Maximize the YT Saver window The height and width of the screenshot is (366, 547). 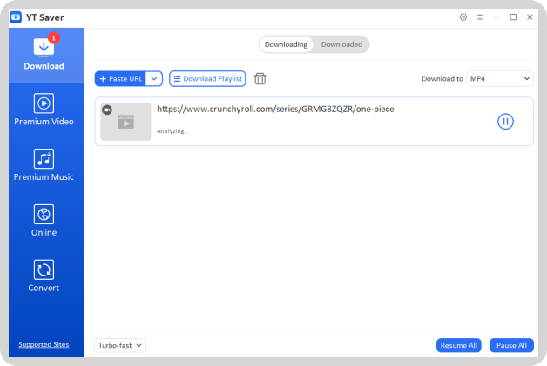513,17
